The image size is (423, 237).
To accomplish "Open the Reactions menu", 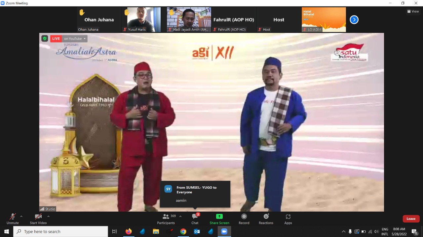I will 266,219.
